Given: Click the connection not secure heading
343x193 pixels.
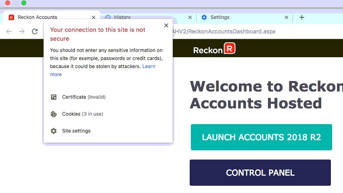Looking at the screenshot, I should [x=98, y=34].
